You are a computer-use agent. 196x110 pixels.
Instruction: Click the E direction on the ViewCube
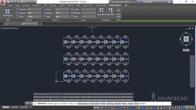pyautogui.click(x=192, y=39)
